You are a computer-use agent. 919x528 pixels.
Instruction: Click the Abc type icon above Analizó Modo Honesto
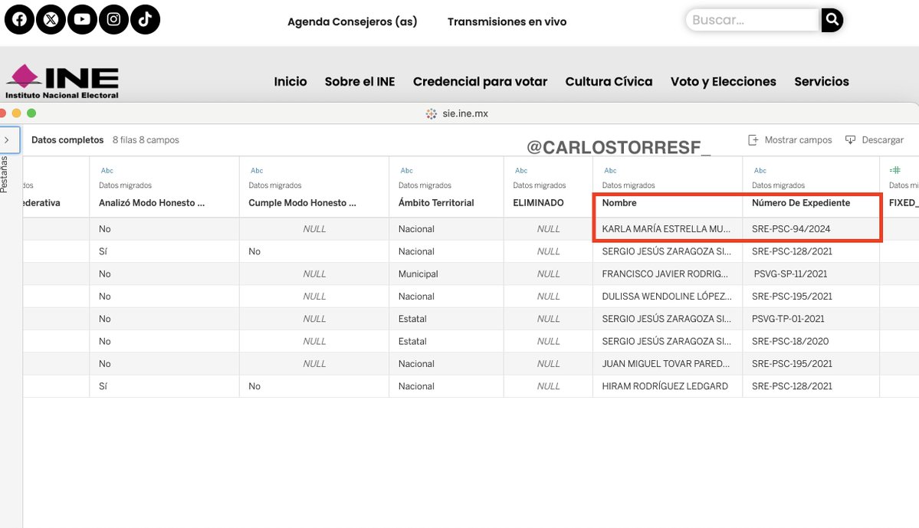click(x=107, y=171)
